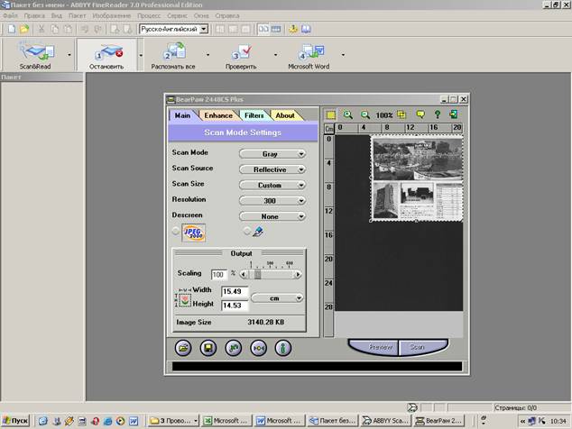
Task: Click the fit-to-window icon beside 100%
Action: (x=401, y=114)
